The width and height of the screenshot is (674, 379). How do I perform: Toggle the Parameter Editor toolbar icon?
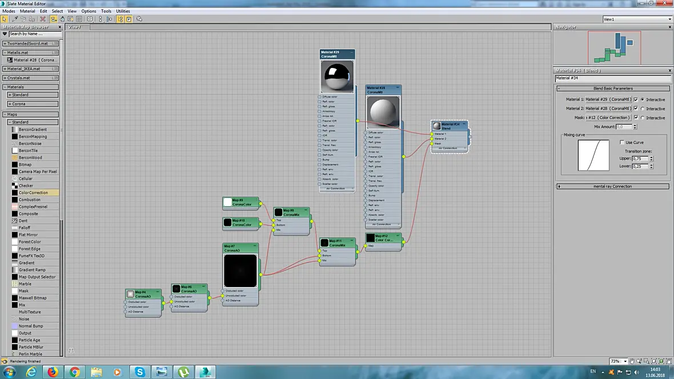point(129,19)
